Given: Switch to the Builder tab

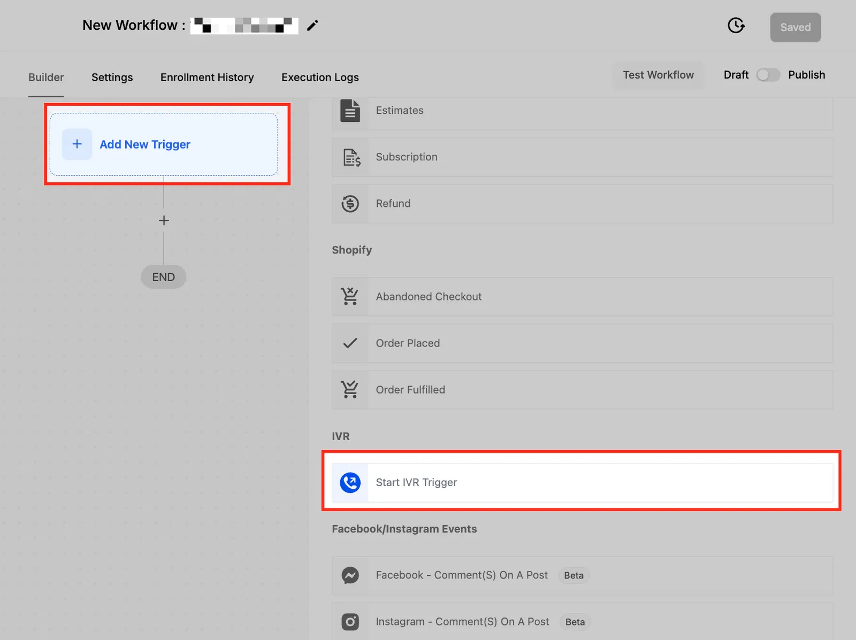Looking at the screenshot, I should click(x=46, y=78).
